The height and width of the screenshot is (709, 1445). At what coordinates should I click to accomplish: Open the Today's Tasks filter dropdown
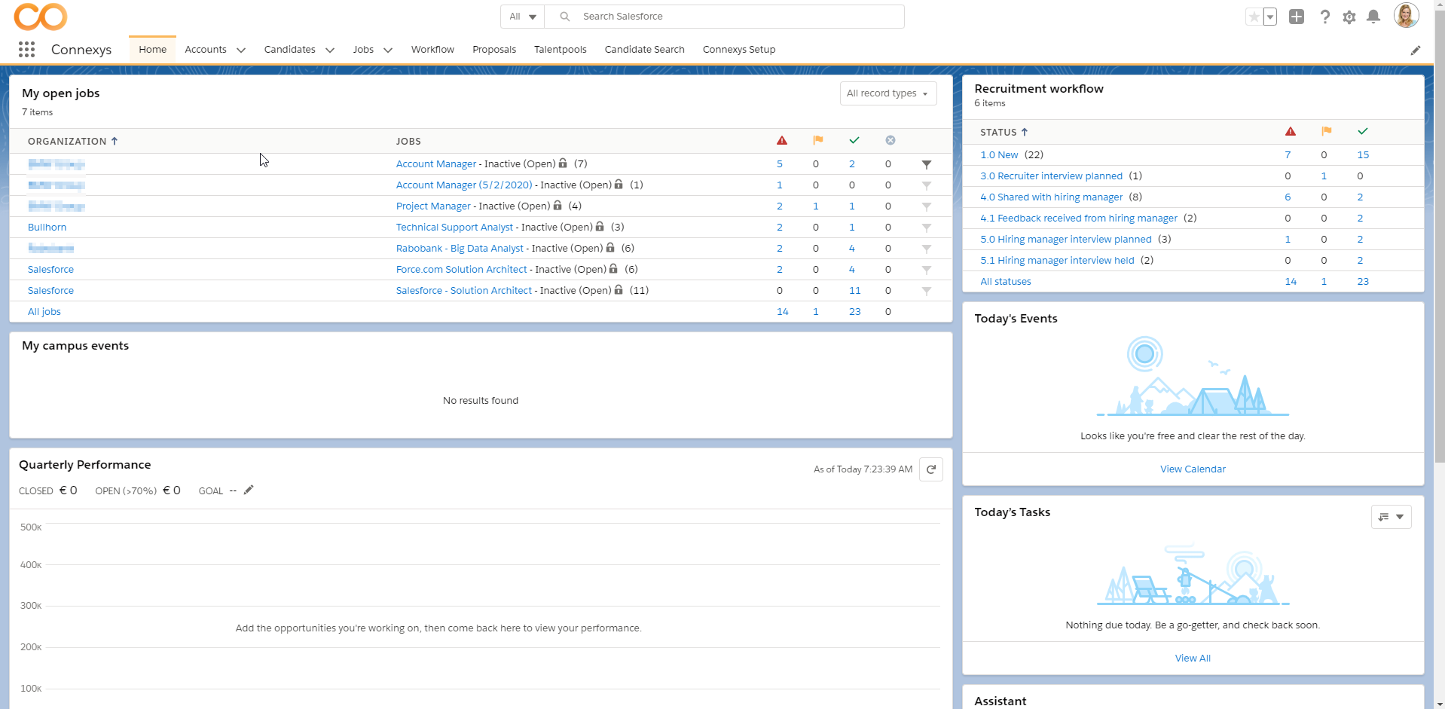[x=1391, y=517]
